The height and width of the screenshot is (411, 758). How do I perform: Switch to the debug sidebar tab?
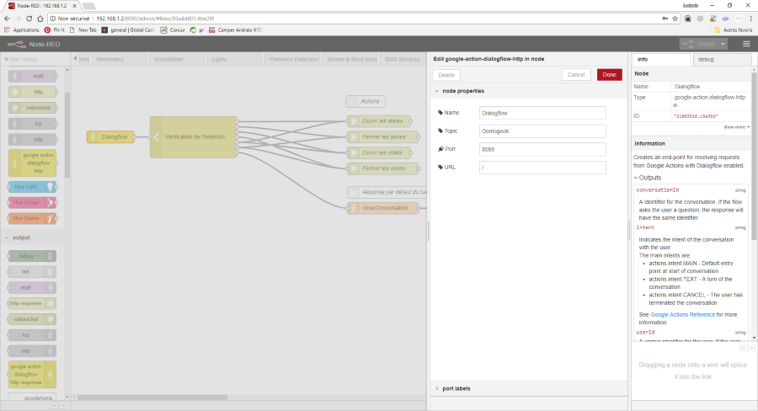pos(722,60)
